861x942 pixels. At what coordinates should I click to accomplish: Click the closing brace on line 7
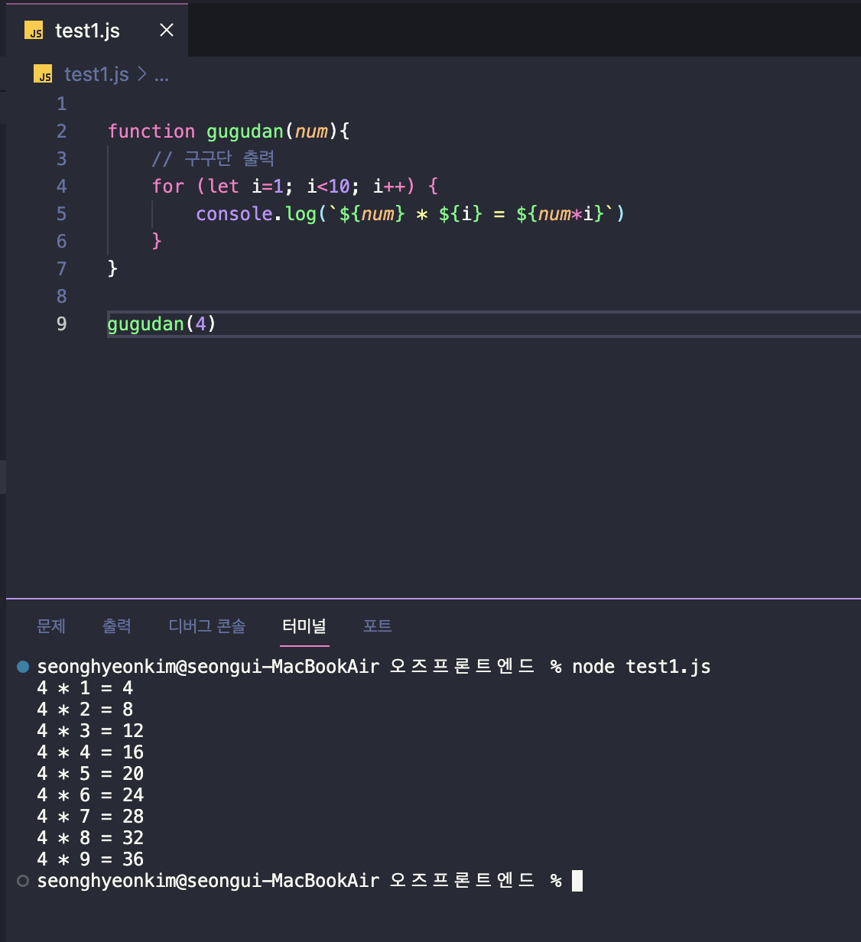tap(113, 268)
